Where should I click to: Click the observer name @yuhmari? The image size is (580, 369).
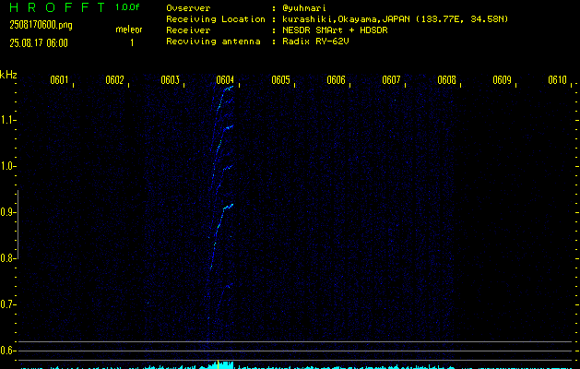click(304, 8)
